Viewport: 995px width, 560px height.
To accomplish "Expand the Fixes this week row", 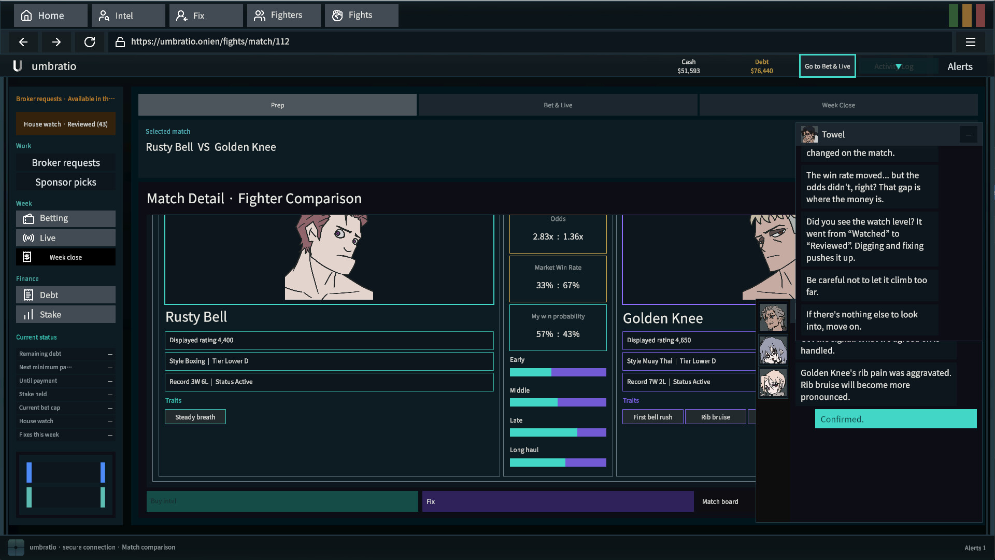I will [66, 435].
